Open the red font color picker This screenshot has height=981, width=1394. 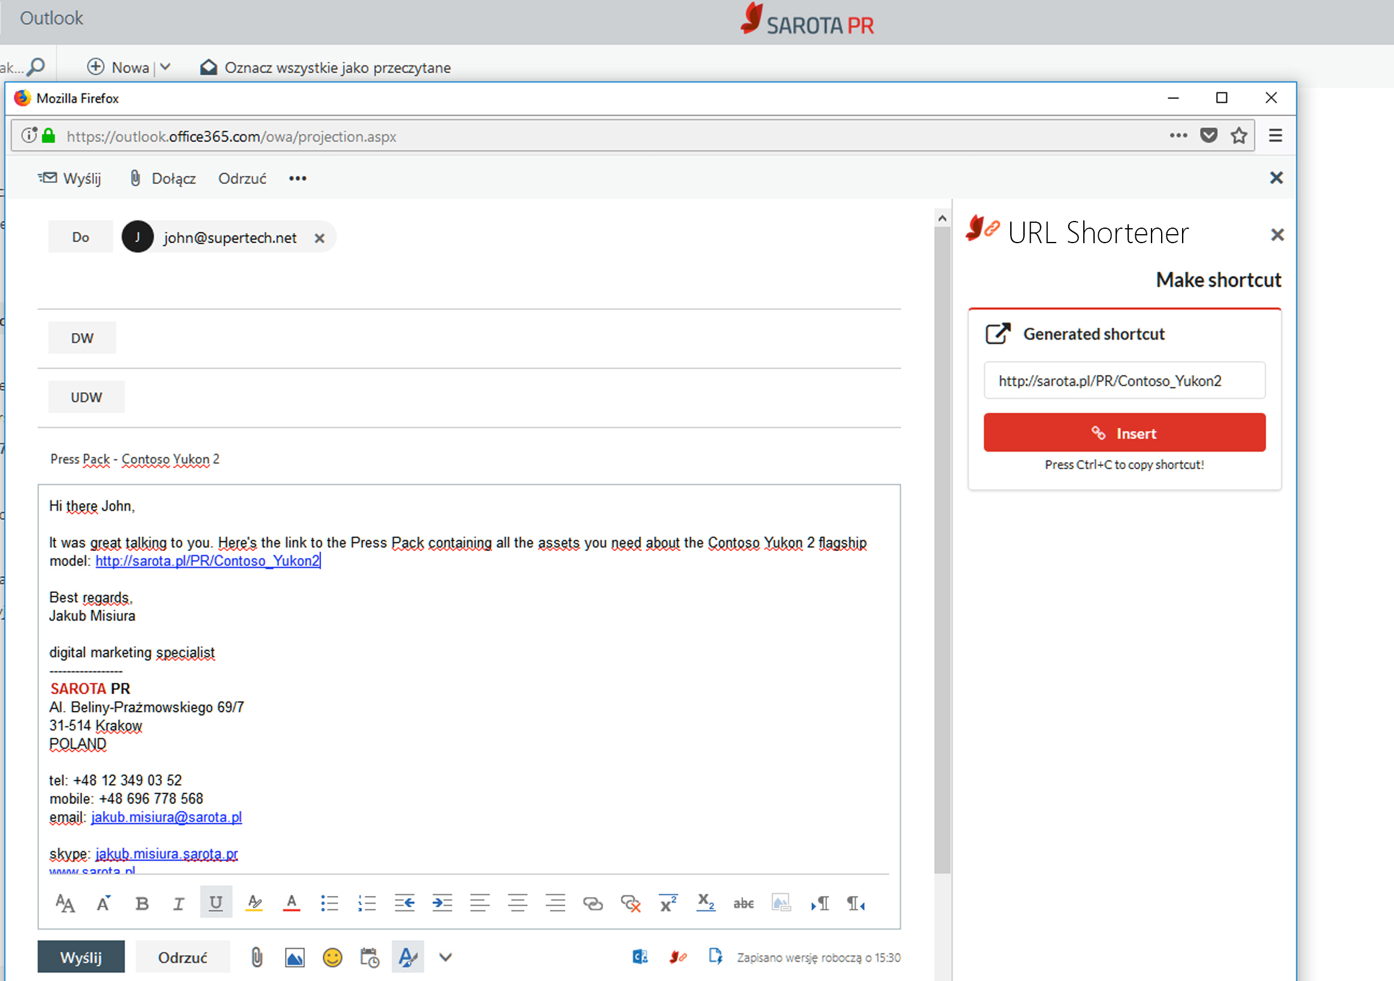(x=292, y=903)
